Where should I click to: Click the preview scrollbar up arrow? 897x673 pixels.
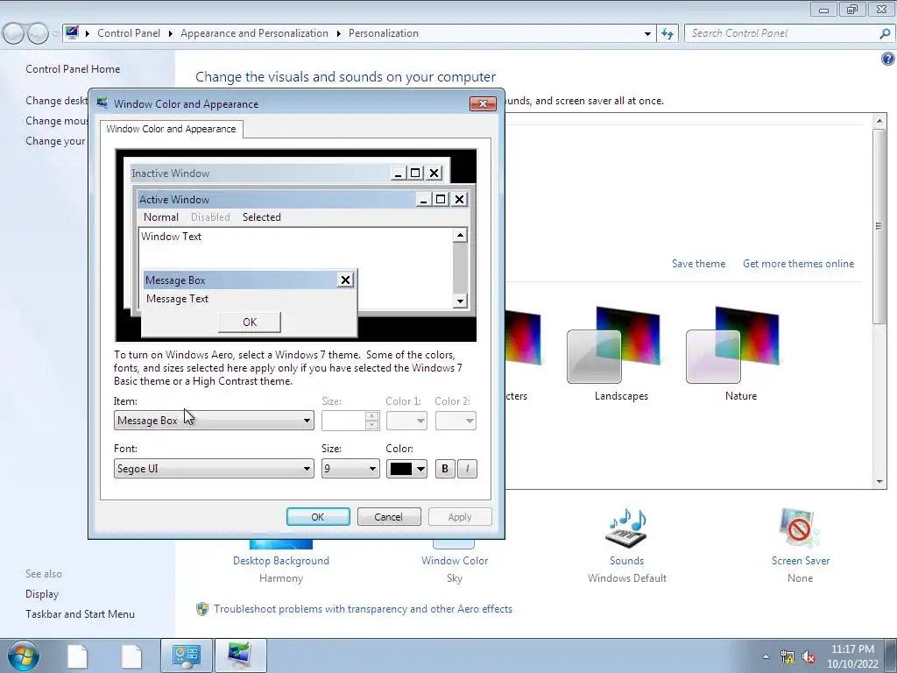[460, 235]
